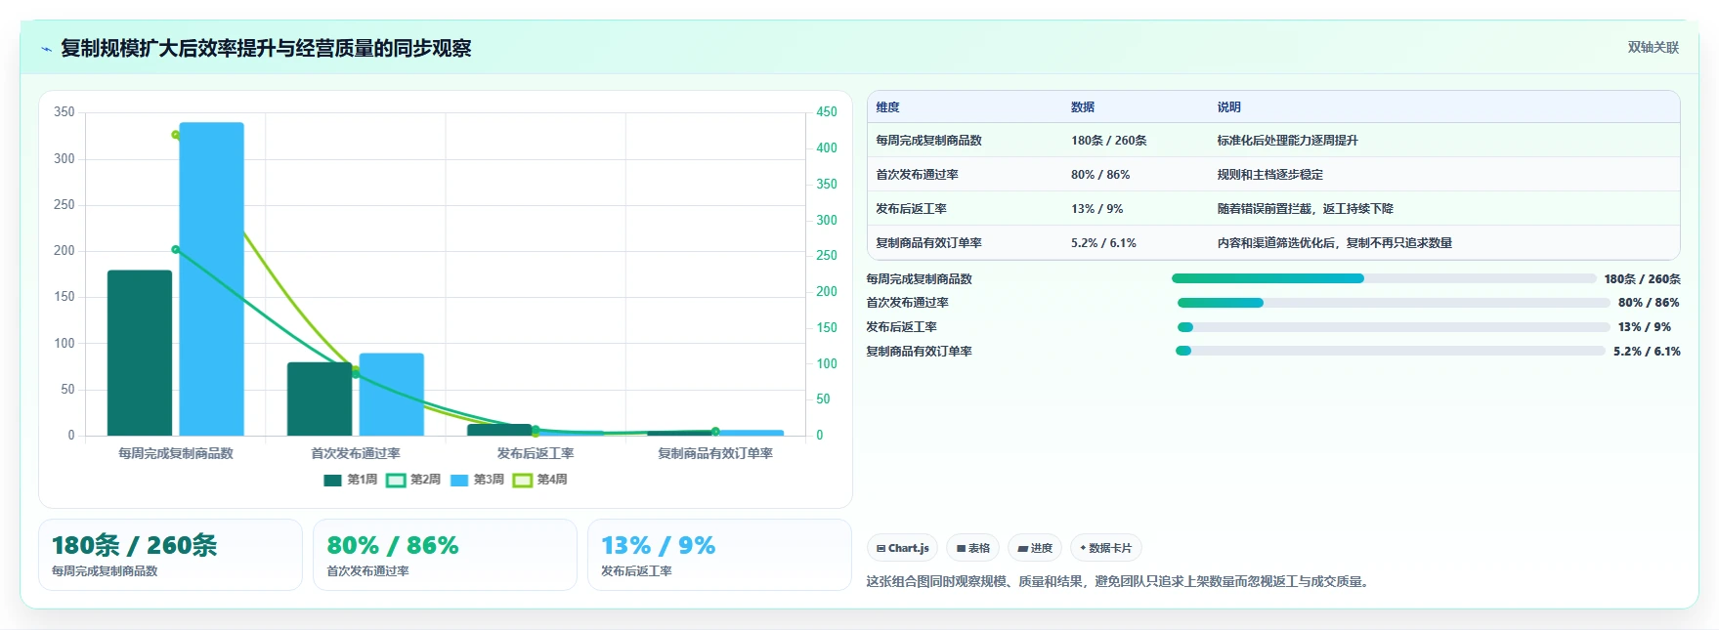The width and height of the screenshot is (1719, 630).
Task: Click the 发布后返工率 progress bar
Action: pyautogui.click(x=1394, y=327)
